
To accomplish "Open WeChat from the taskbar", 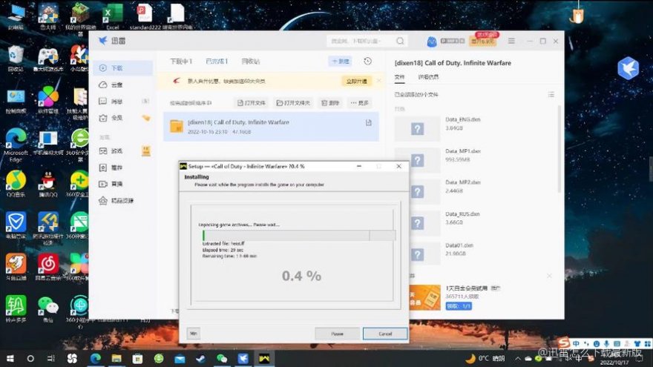I will click(222, 358).
